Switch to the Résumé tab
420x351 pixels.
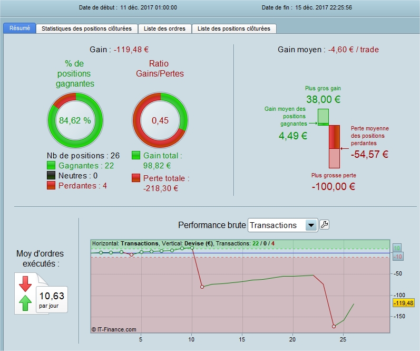tap(19, 28)
